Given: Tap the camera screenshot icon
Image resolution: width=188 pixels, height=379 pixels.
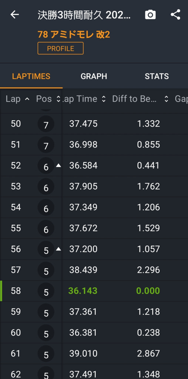Looking at the screenshot, I should [x=150, y=15].
